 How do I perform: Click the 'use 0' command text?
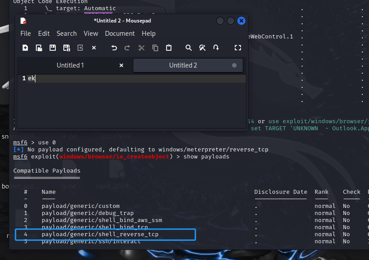pos(47,143)
